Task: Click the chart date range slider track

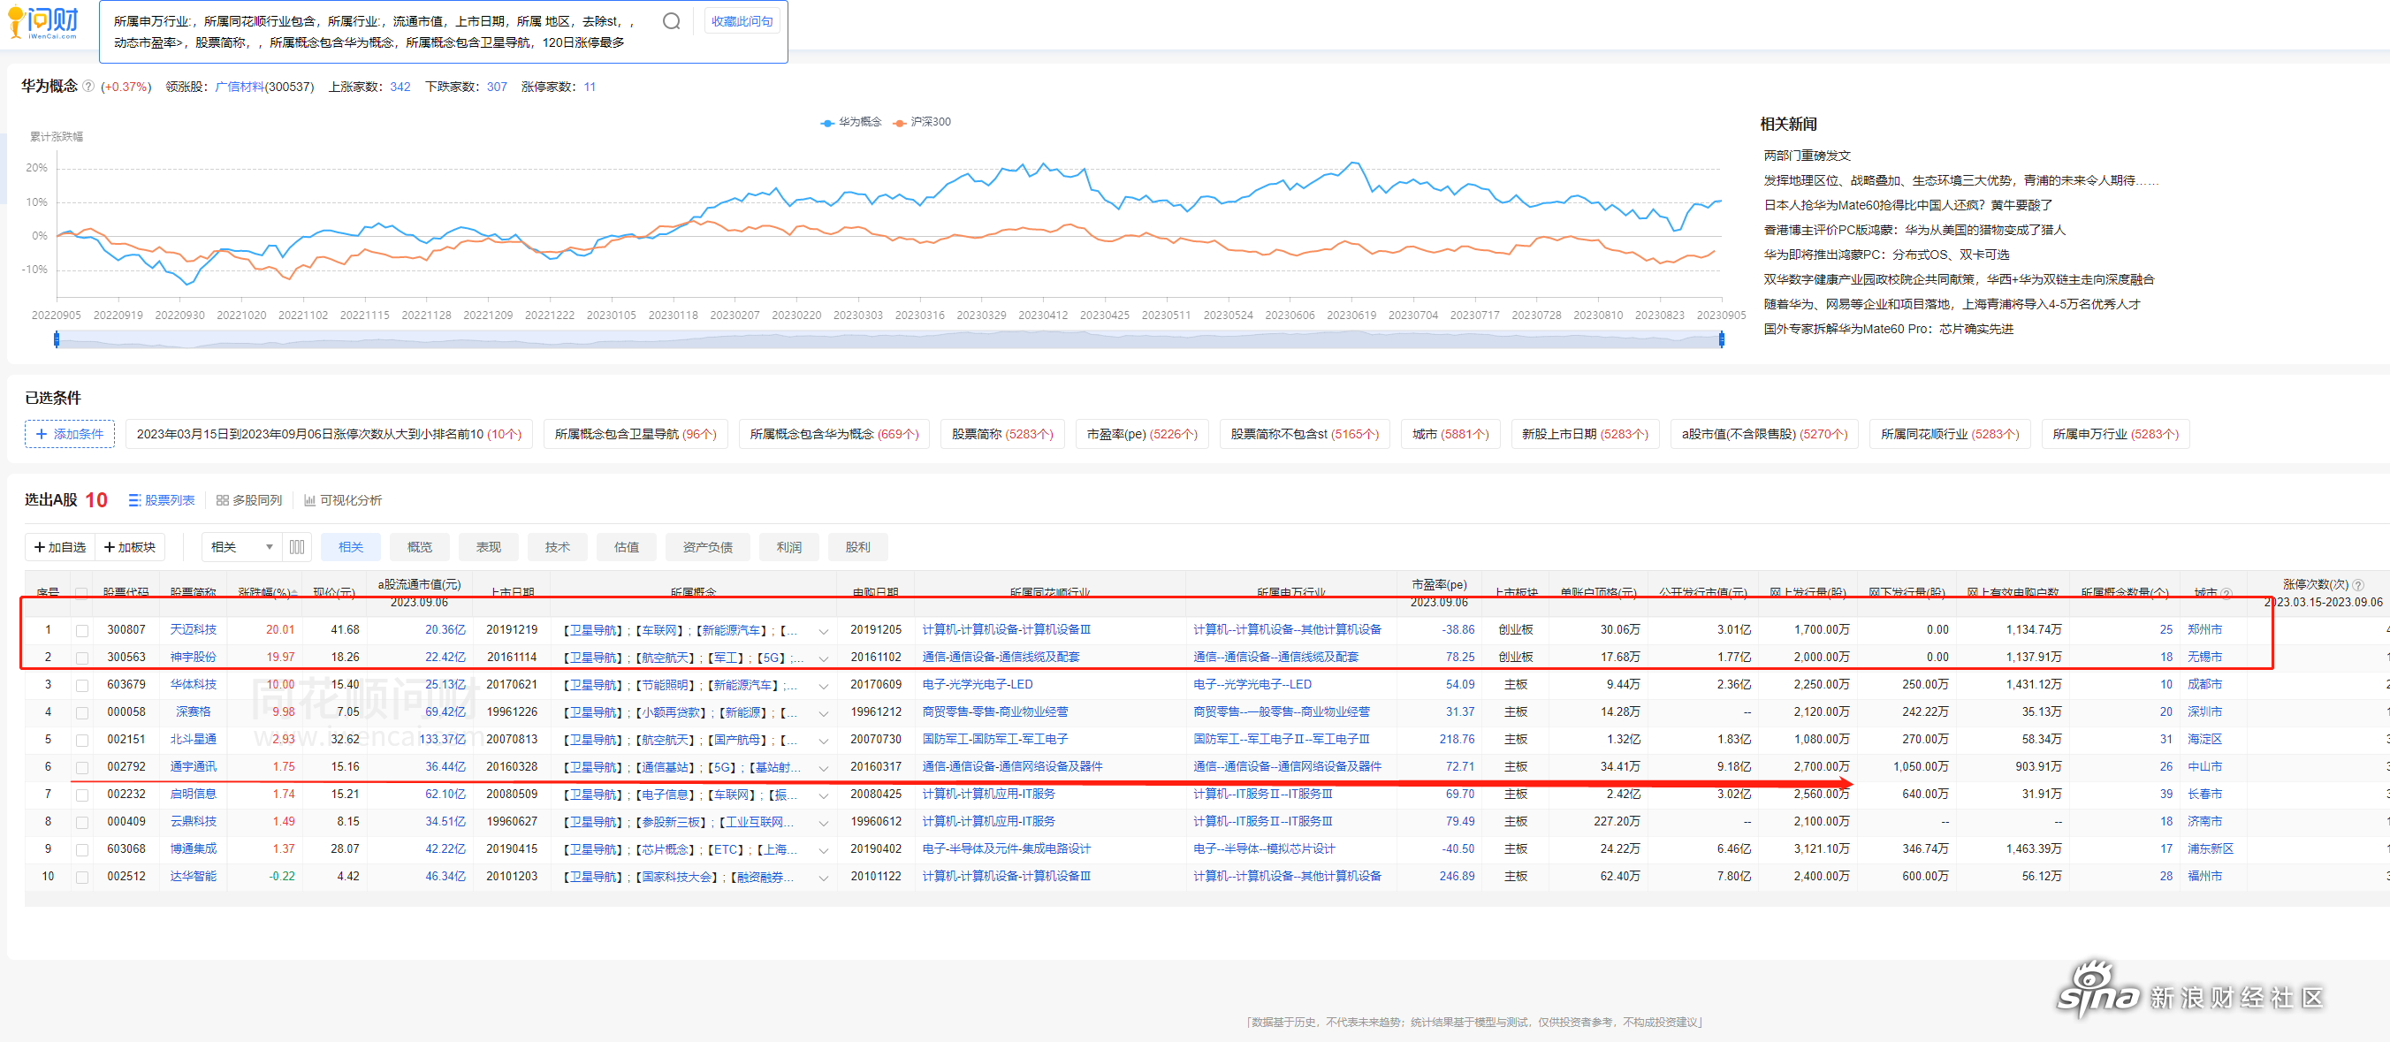Action: click(889, 339)
